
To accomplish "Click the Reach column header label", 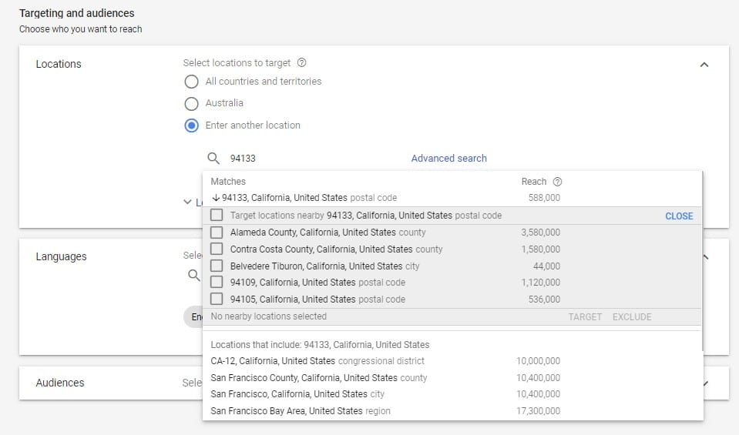I will (533, 182).
